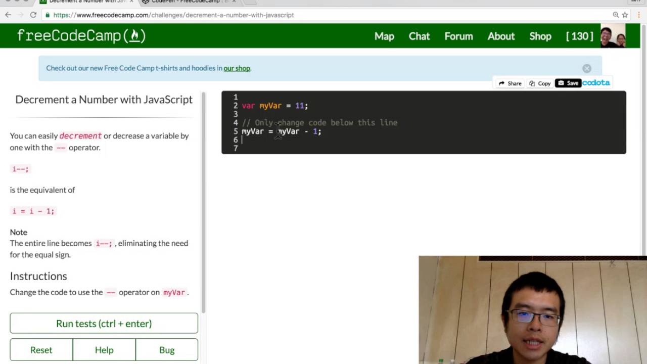The image size is (647, 364).
Task: Click the red 'decrement' keyword
Action: (80, 136)
